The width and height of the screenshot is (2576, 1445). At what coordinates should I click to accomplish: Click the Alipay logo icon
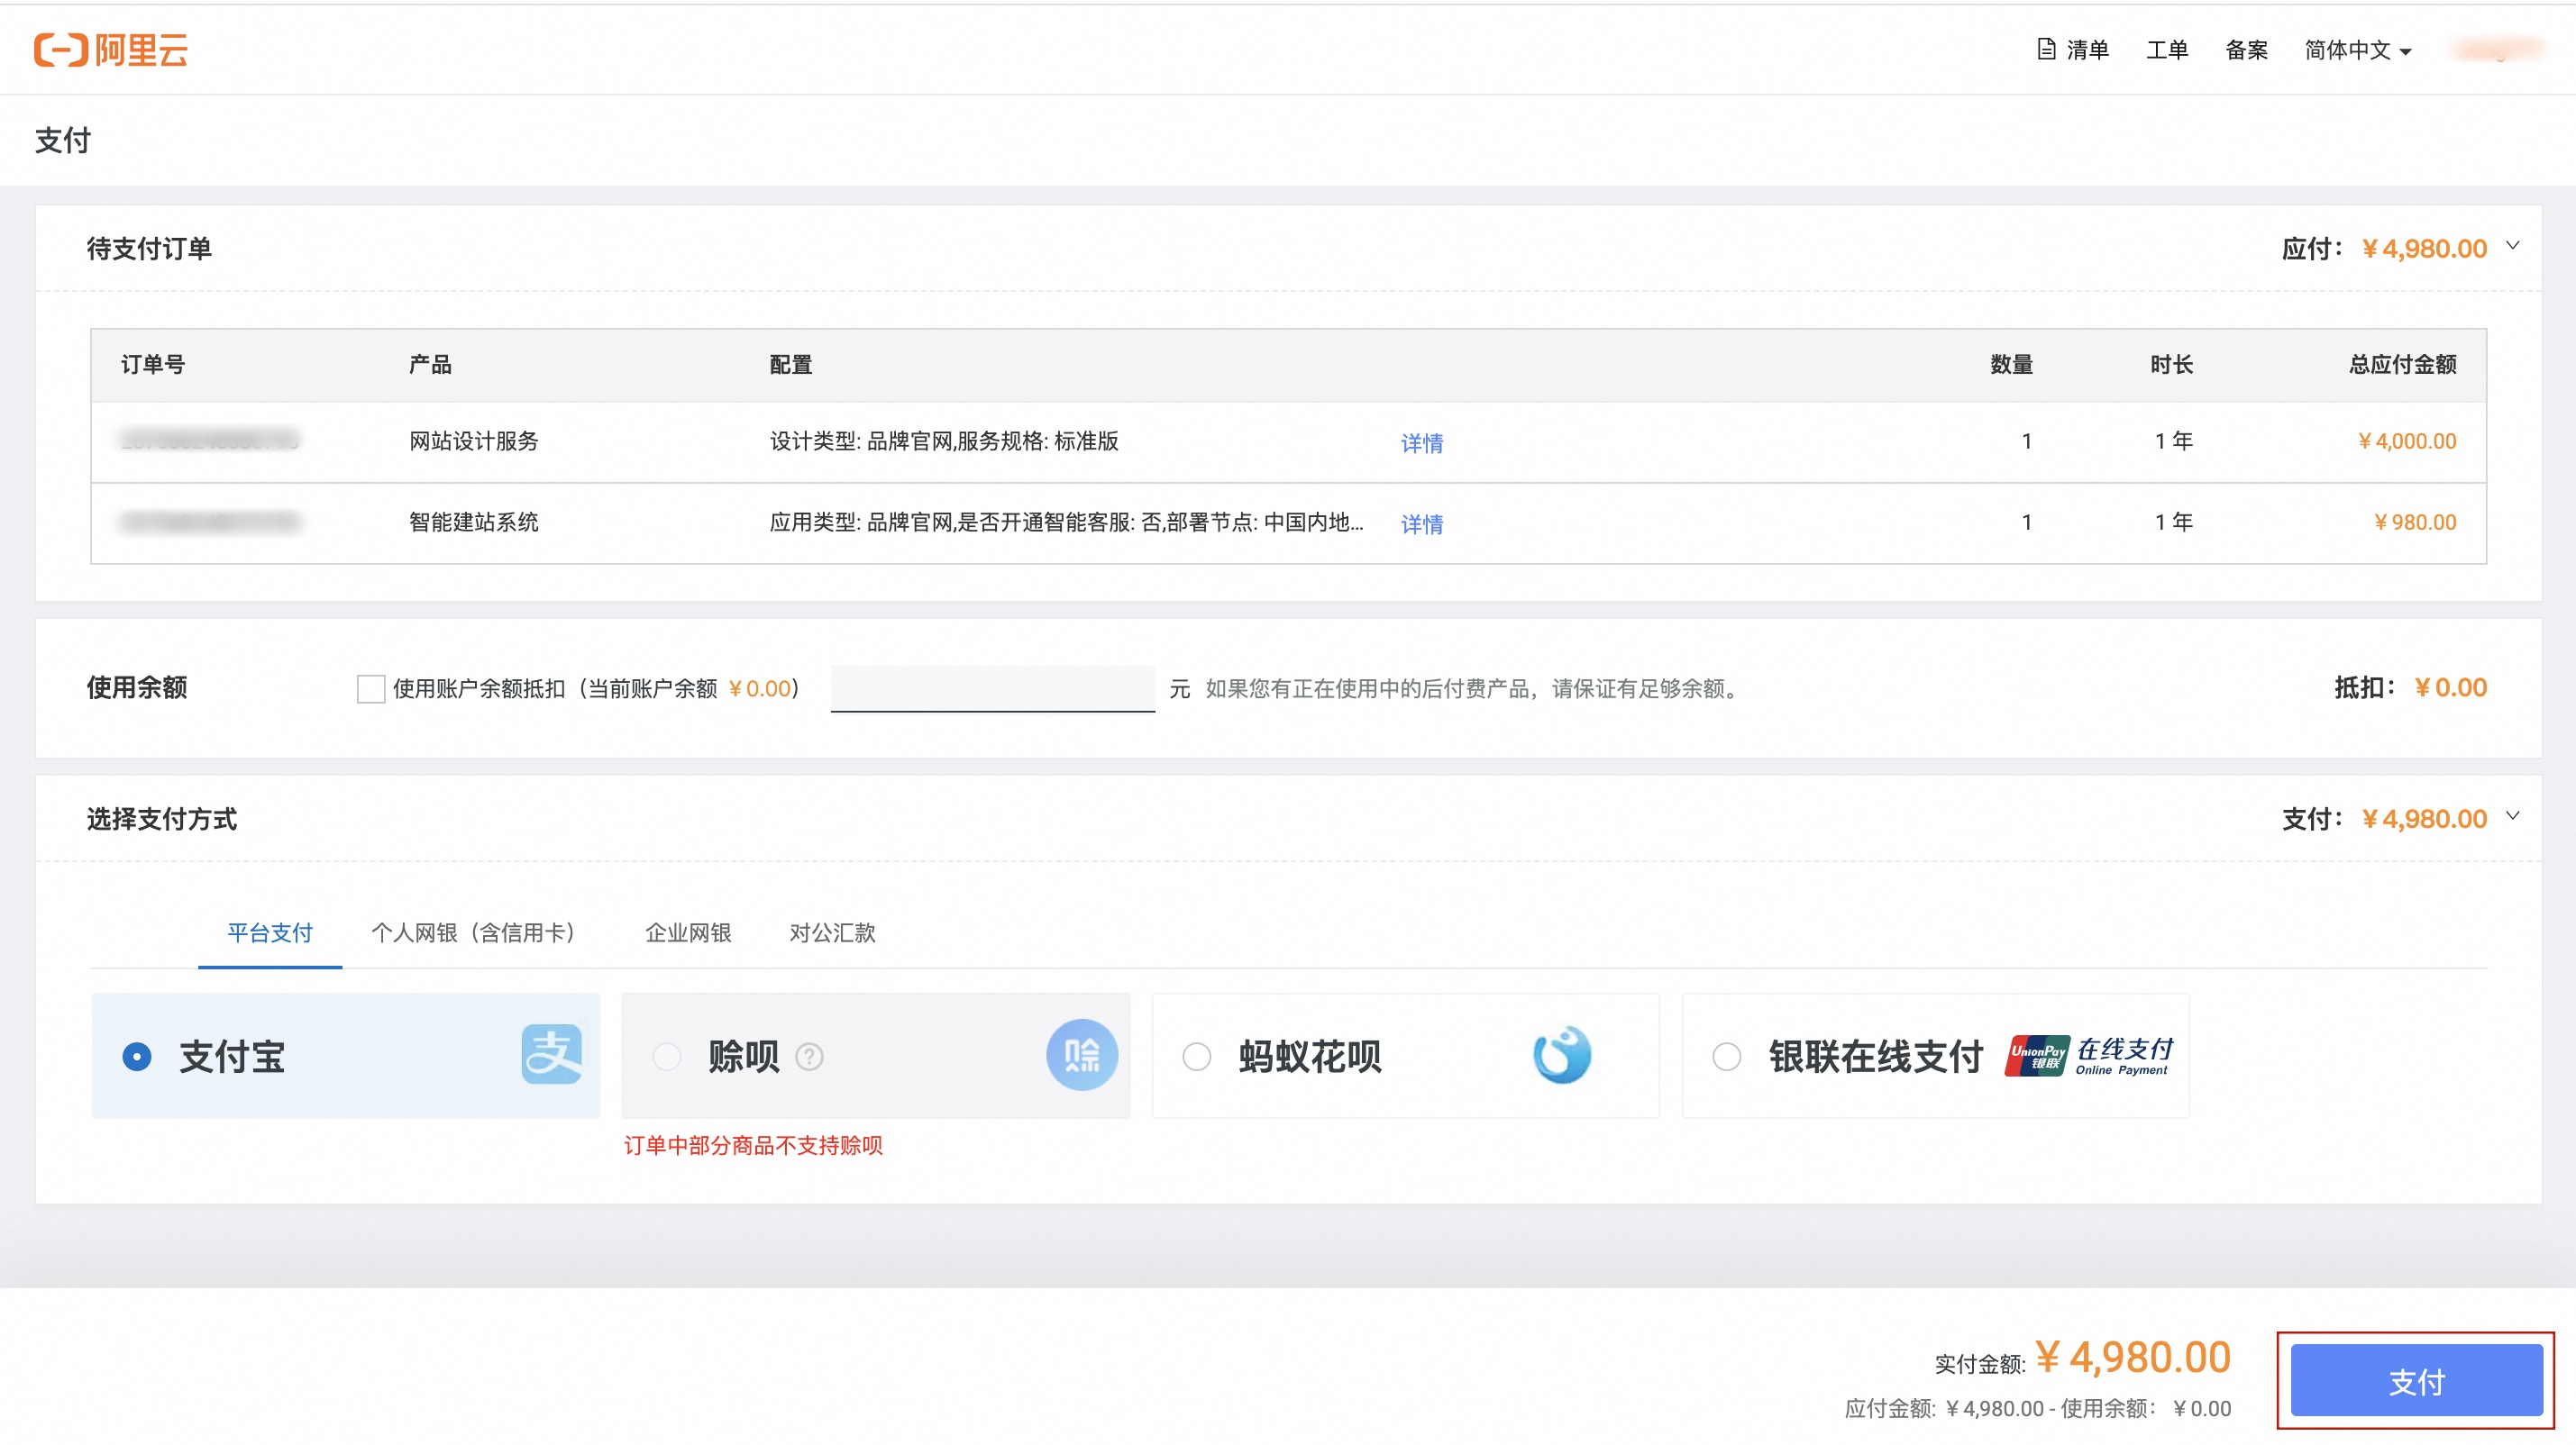tap(551, 1054)
